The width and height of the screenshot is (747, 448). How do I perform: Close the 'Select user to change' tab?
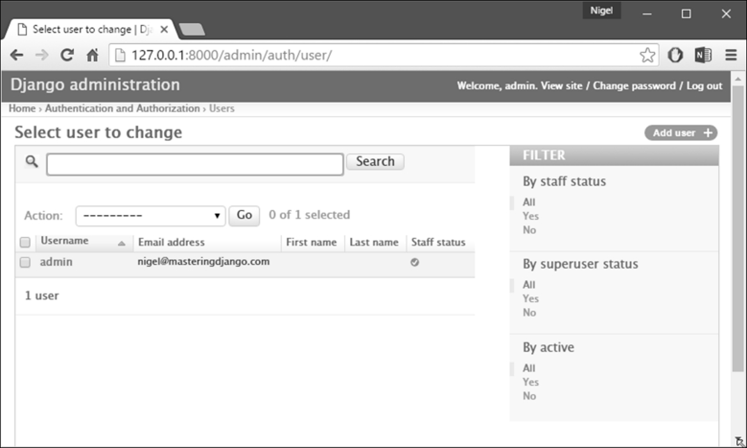point(164,29)
